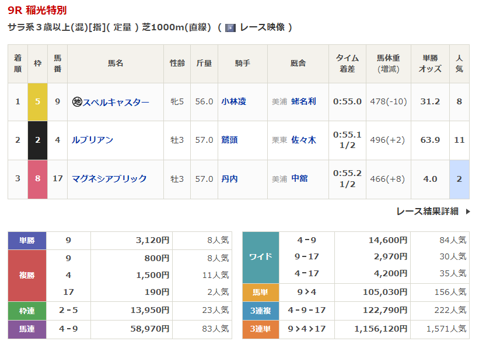The width and height of the screenshot is (479, 345).
Task: Open trainer 蛯名利 page
Action: 303,101
